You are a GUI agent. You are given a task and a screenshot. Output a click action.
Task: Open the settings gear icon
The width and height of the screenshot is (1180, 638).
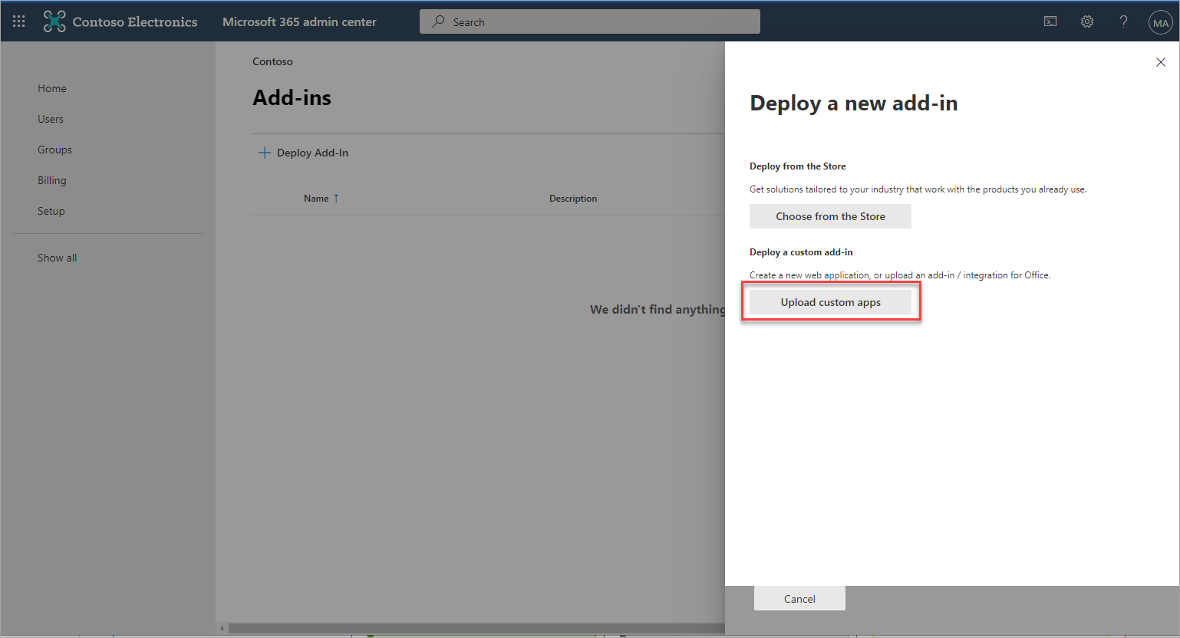point(1087,21)
